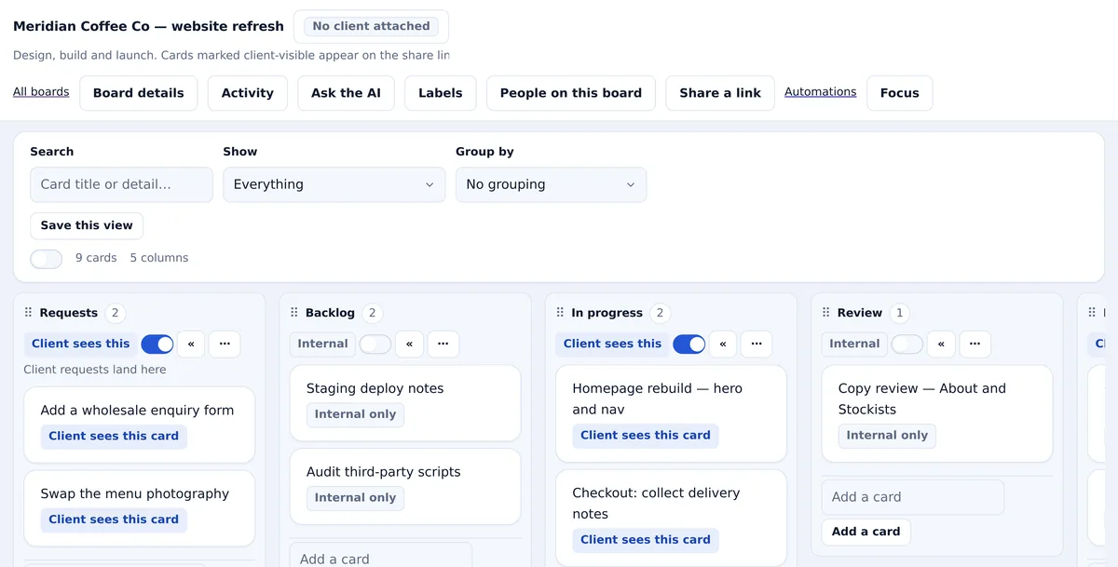Open the Requests column more options menu

coord(225,344)
